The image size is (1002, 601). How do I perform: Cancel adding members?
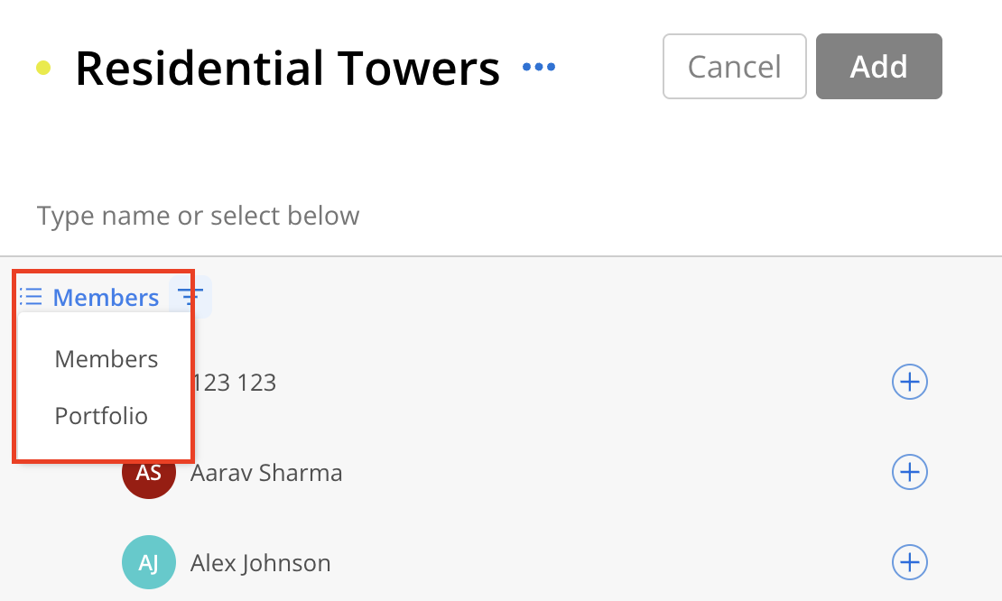click(x=734, y=67)
